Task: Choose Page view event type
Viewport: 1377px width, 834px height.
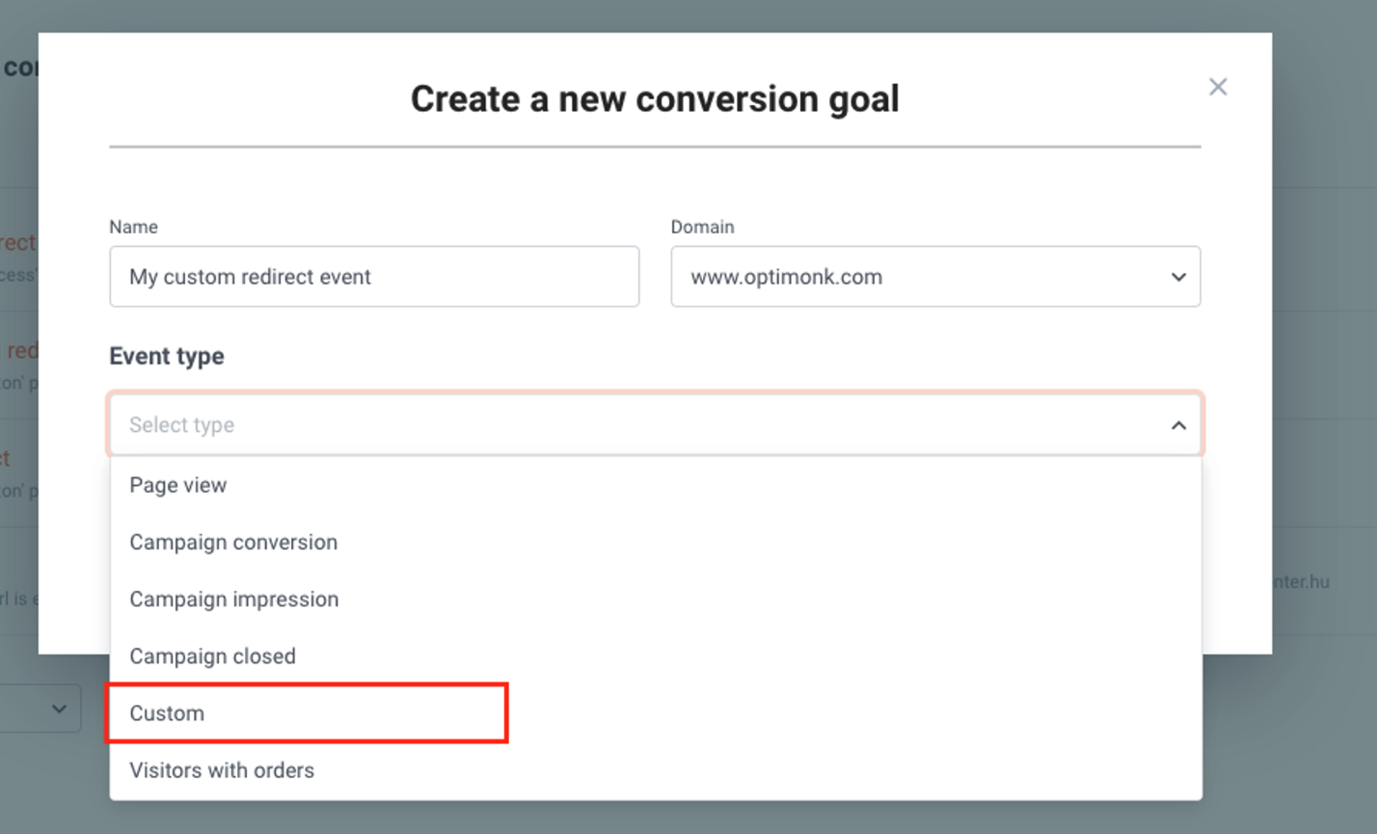Action: (x=656, y=485)
